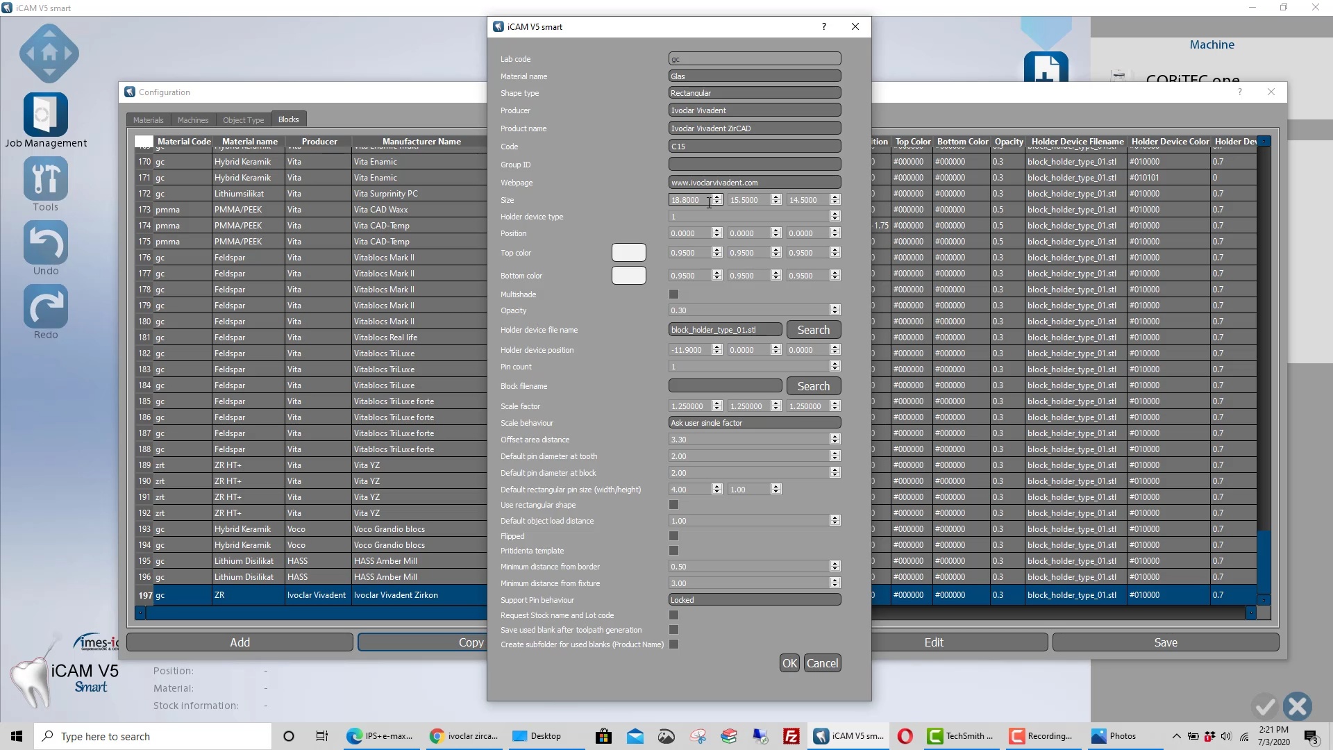Viewport: 1333px width, 750px height.
Task: Switch to TechSmith taskbar item
Action: pyautogui.click(x=962, y=736)
